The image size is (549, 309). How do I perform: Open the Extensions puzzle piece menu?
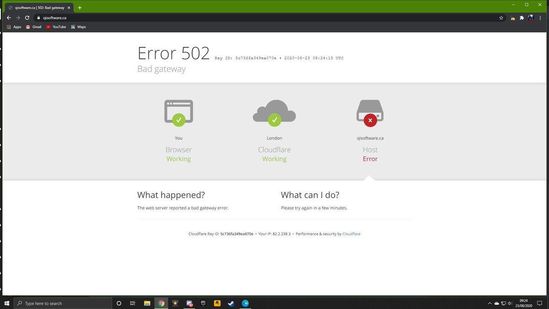[x=522, y=18]
